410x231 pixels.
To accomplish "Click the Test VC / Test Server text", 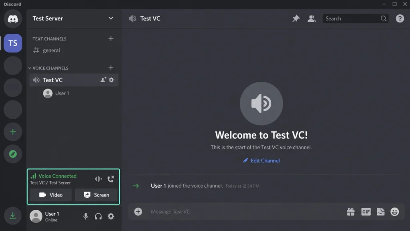I will click(50, 183).
